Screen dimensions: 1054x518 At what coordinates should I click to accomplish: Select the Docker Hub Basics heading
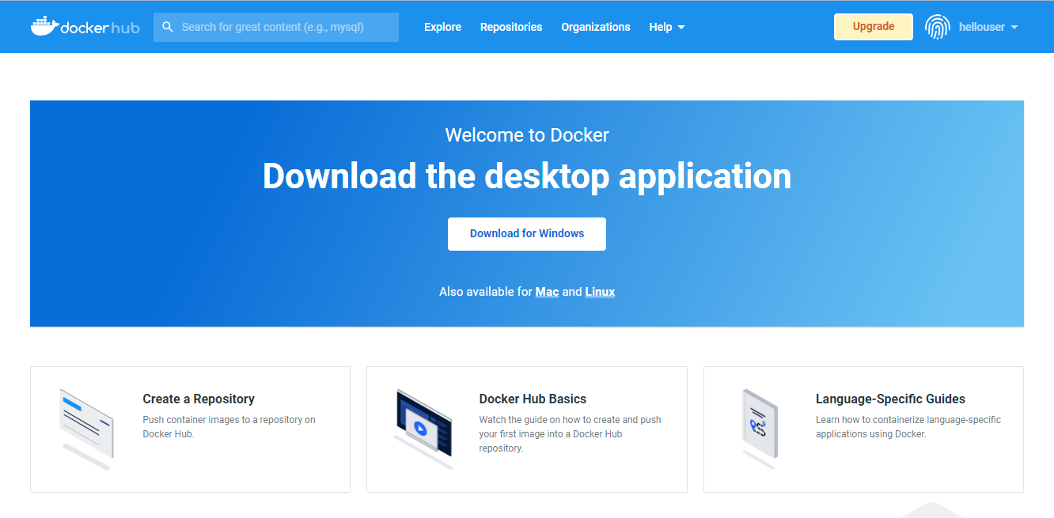point(533,399)
